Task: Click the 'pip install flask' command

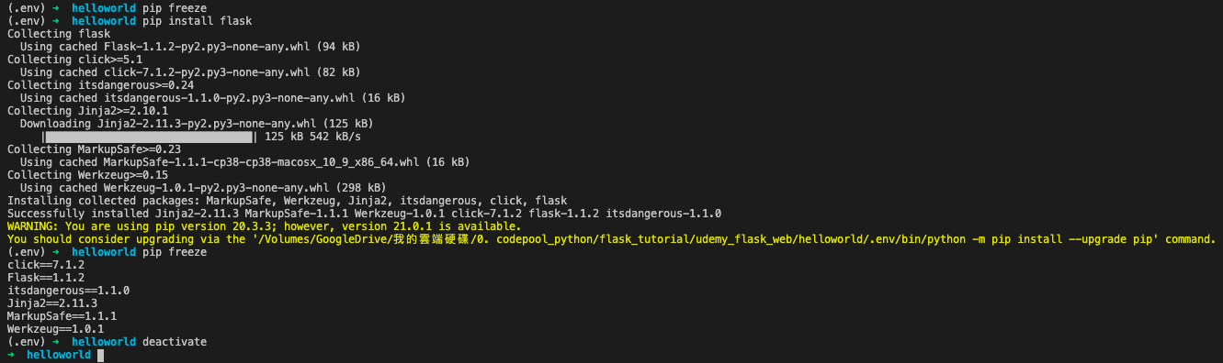Action: point(197,21)
